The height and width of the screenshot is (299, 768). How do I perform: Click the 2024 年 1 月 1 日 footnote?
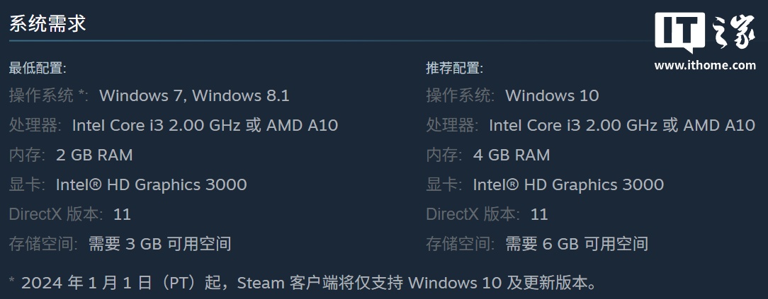tap(304, 283)
